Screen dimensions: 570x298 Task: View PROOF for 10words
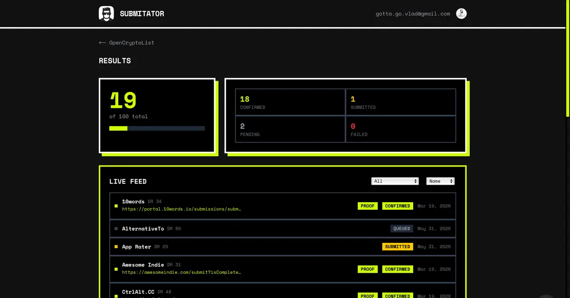[x=368, y=206]
